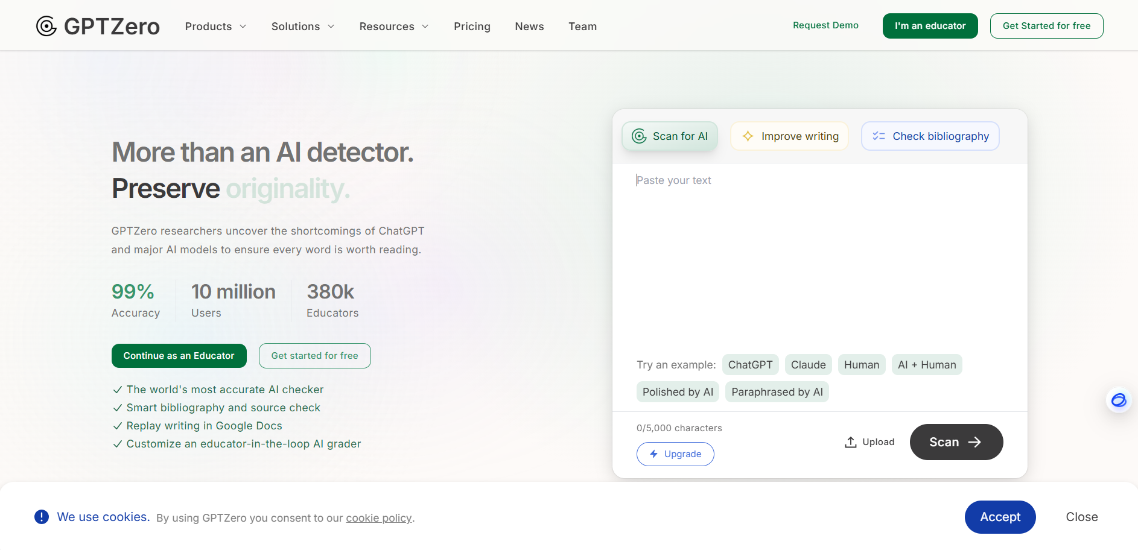
Task: Click the 380k Educators statistic
Action: click(x=332, y=300)
